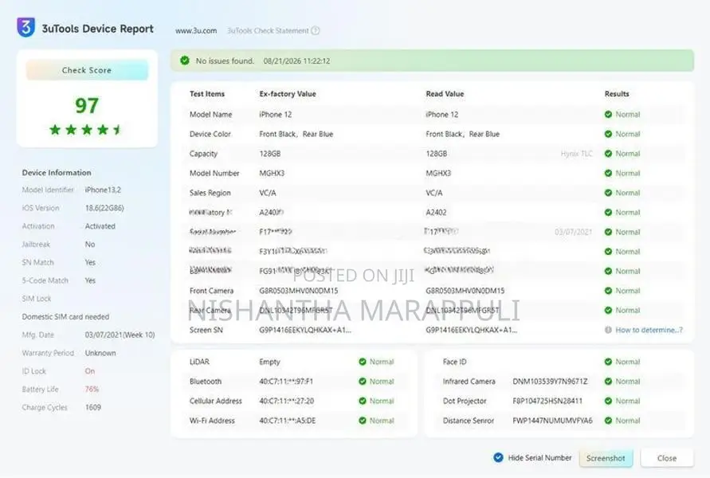Click the Check Score banner
This screenshot has height=478, width=710.
tap(87, 70)
